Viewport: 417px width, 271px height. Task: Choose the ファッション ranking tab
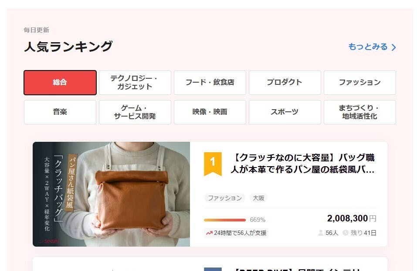tap(360, 83)
